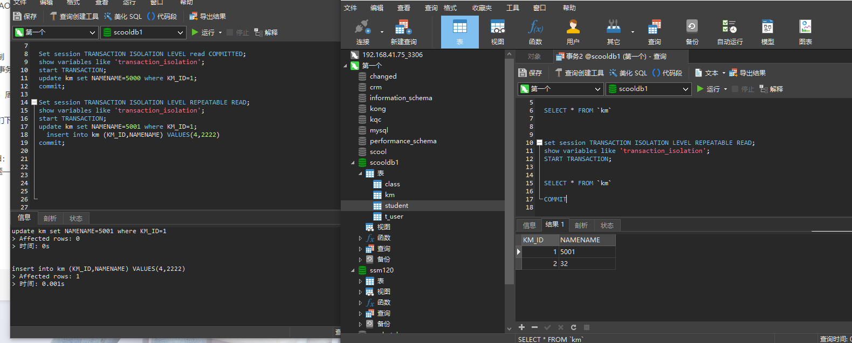This screenshot has width=852, height=343.
Task: Open database dropdown scooldb1 in left window
Action: tap(143, 32)
